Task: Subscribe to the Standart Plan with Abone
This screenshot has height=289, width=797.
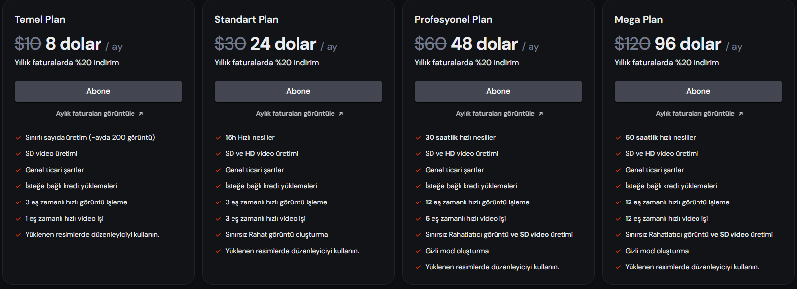Action: tap(299, 91)
